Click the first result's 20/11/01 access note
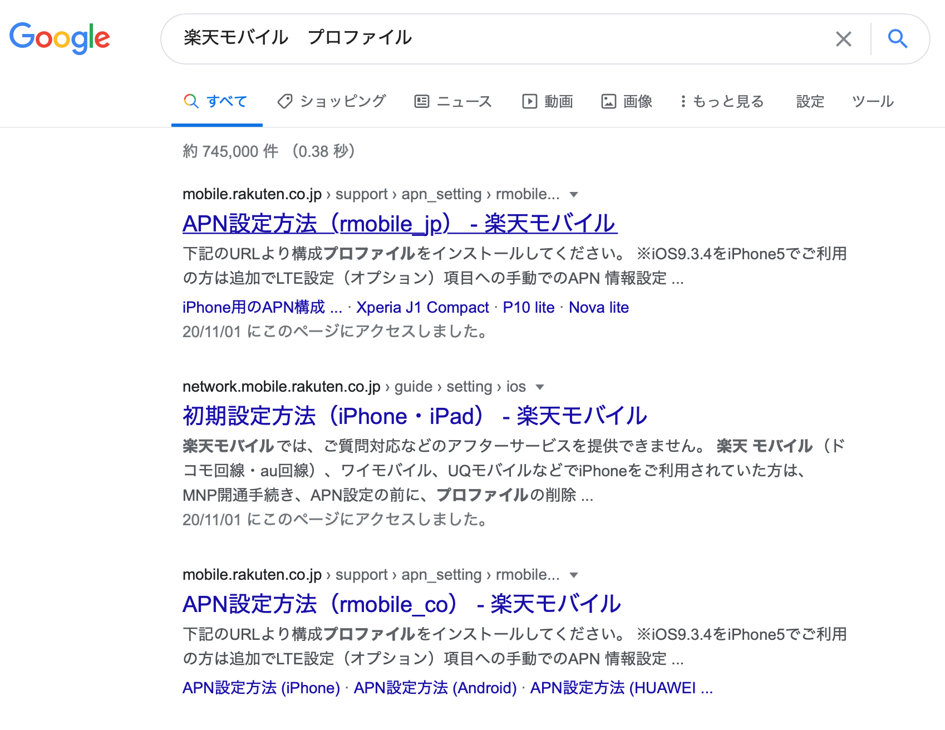 click(336, 332)
